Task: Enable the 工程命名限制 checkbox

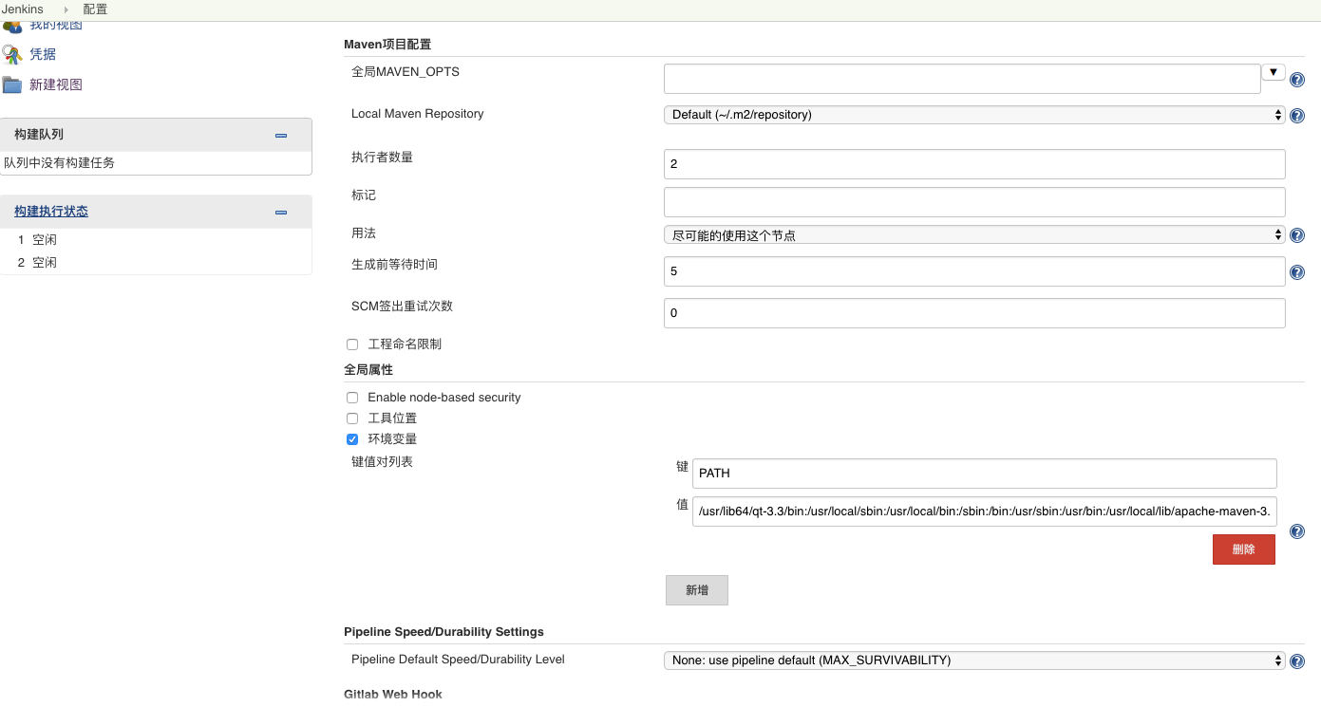Action: 352,344
